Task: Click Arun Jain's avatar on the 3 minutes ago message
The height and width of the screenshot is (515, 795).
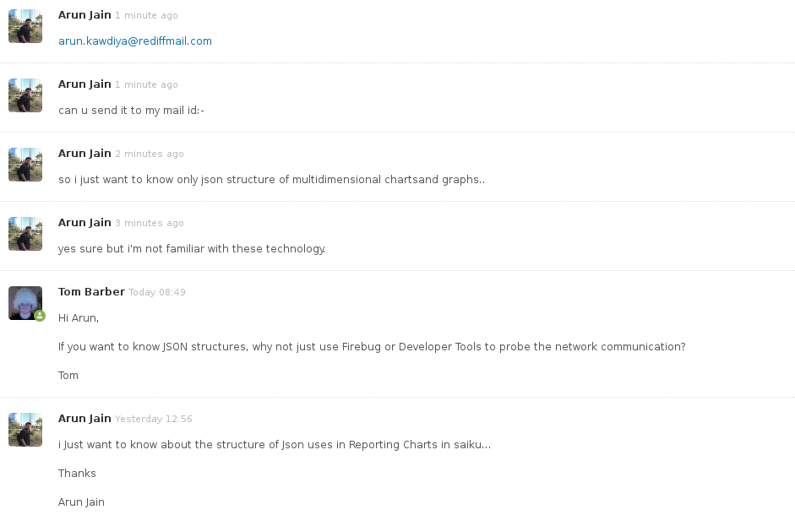Action: [25, 234]
